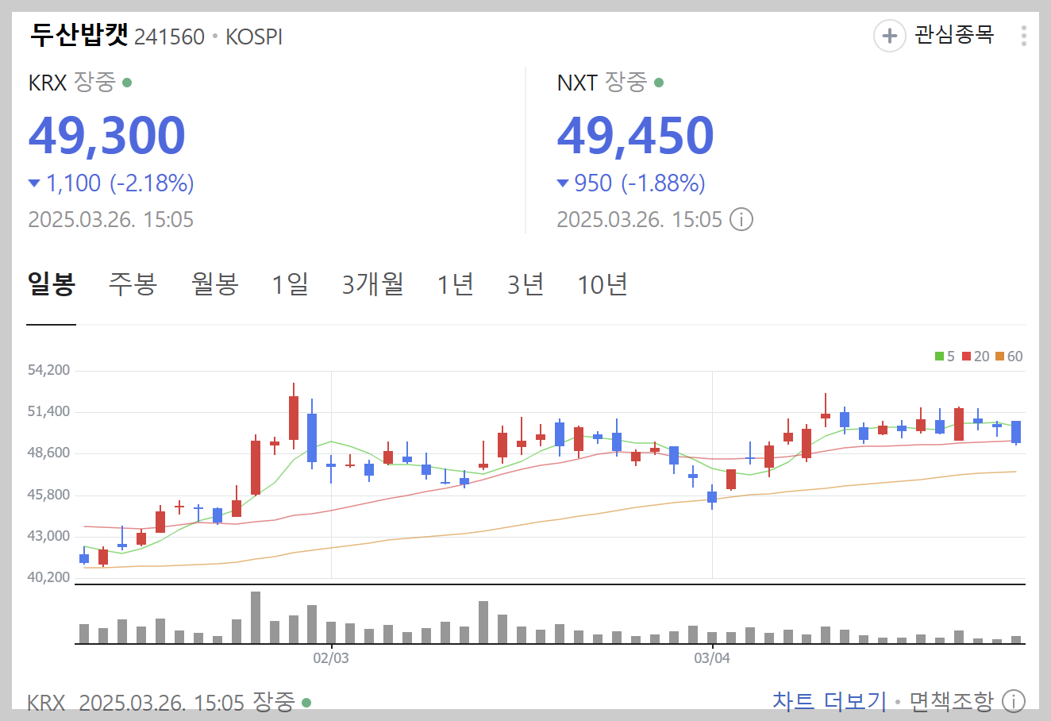1051x721 pixels.
Task: Open the three-dot more options menu
Action: click(x=1024, y=36)
